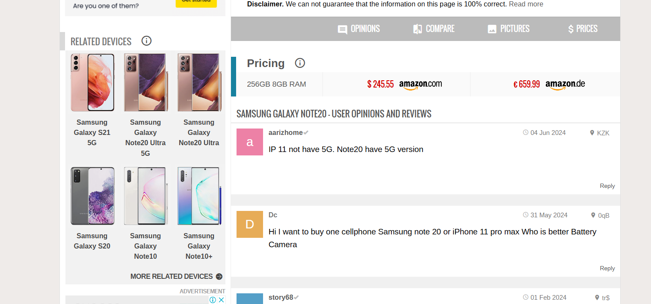
Task: Switch to the PRICES tab
Action: click(587, 29)
